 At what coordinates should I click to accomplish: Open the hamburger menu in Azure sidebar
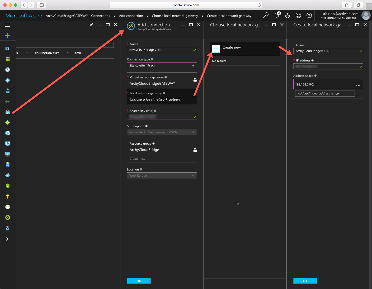8,25
